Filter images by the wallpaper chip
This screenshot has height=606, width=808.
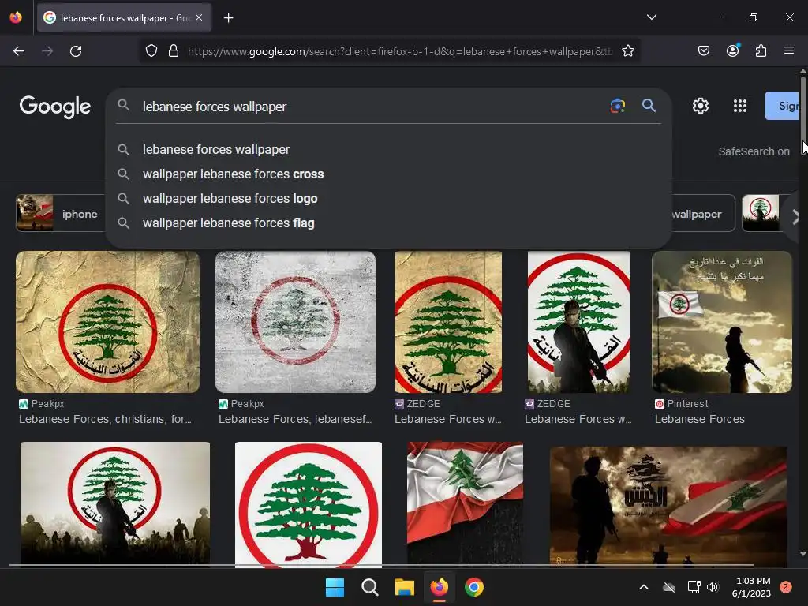[x=703, y=213]
